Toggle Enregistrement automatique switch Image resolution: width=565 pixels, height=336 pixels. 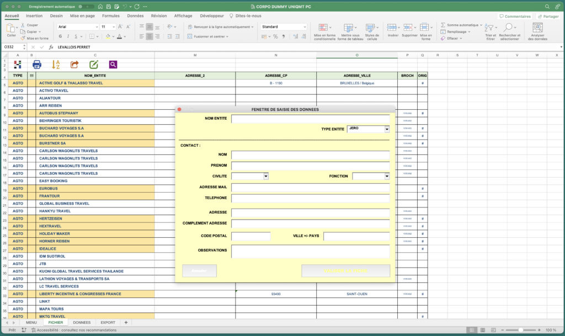pyautogui.click(x=86, y=7)
